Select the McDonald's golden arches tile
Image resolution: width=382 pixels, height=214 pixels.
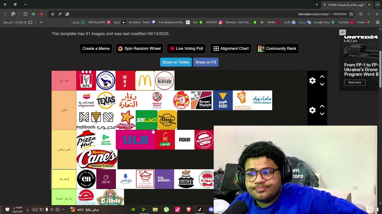(145, 81)
